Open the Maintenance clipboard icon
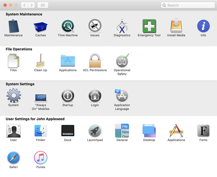The image size is (217, 177). 13,26
